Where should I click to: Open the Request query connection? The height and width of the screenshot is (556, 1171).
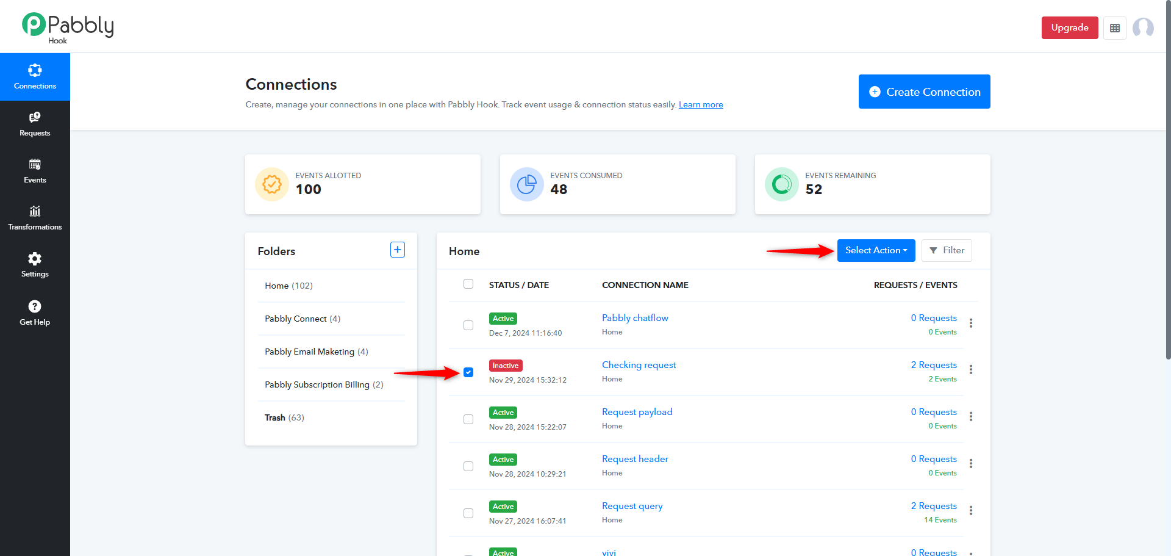632,506
